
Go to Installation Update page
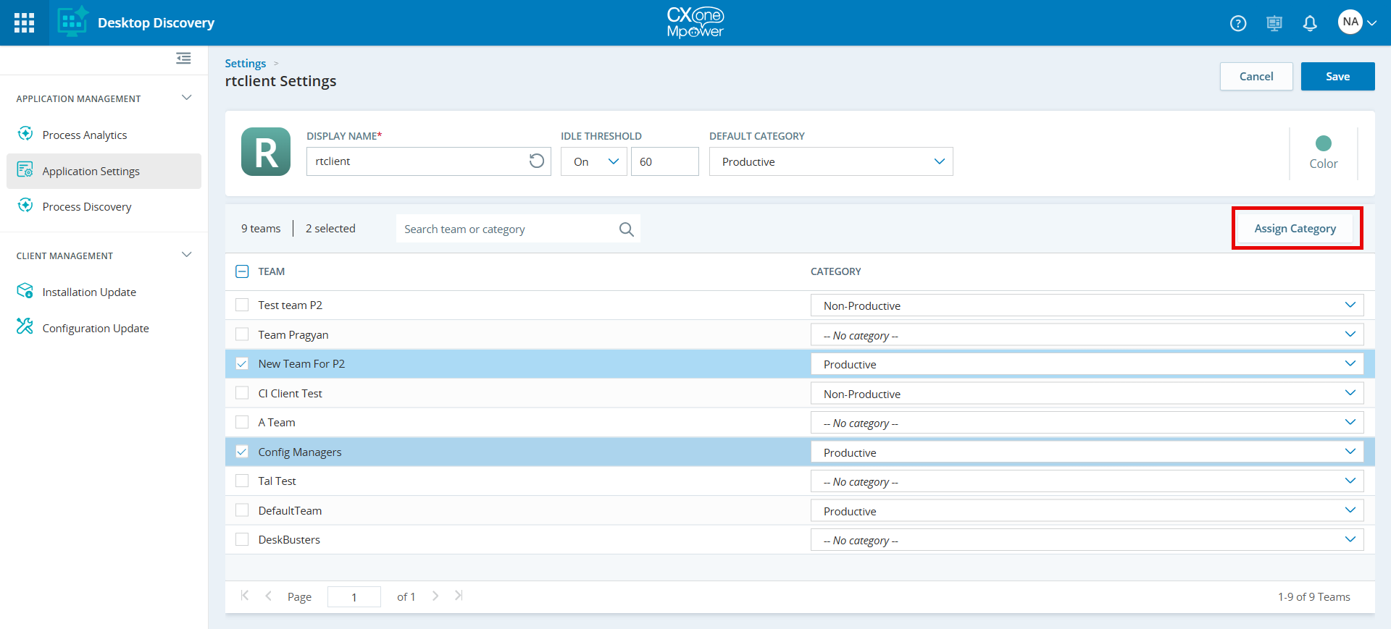(89, 292)
